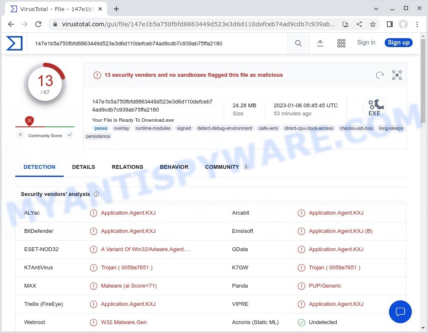Click the Security vendors' analysis info icon
428x333 pixels.
tap(96, 194)
